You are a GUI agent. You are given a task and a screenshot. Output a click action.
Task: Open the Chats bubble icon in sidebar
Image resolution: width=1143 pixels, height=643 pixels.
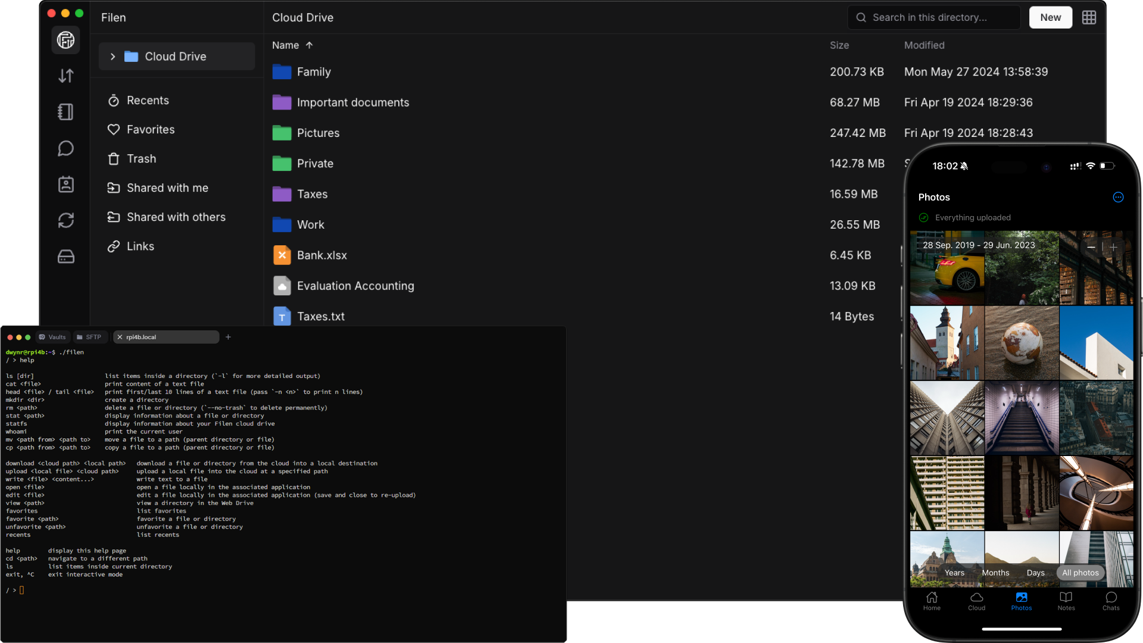(65, 148)
